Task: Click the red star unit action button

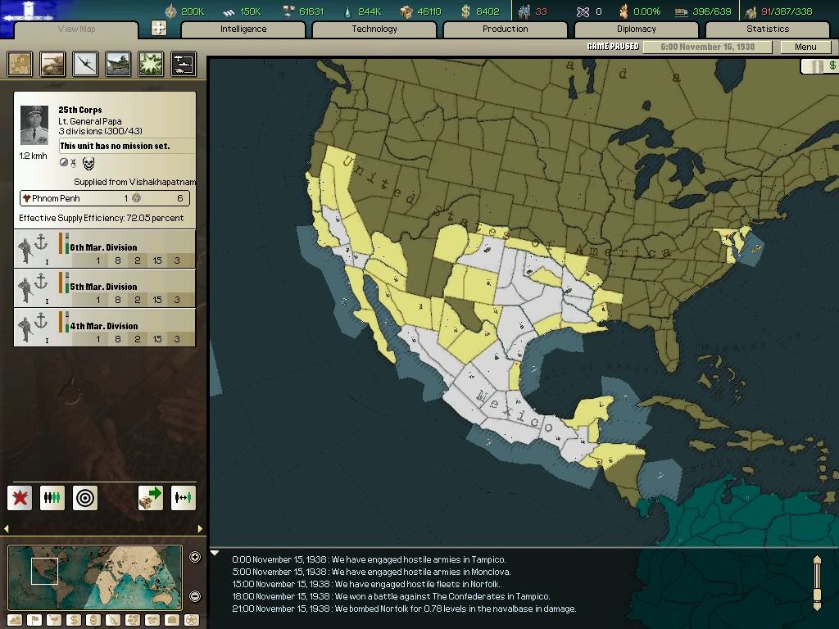Action: 20,498
